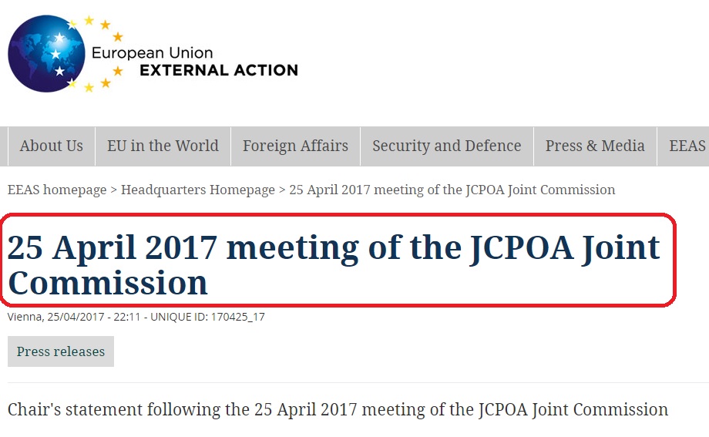Click the current page breadcrumb for 25 April meeting
Screen dimensions: 709x437
[x=452, y=190]
